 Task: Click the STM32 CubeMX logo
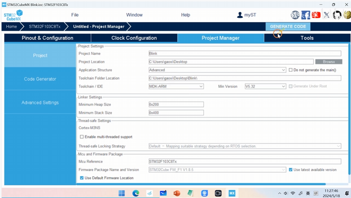[13, 15]
